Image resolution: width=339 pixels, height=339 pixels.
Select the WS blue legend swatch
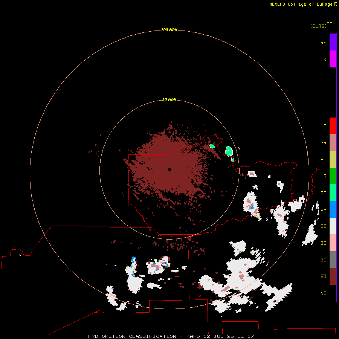coord(333,209)
